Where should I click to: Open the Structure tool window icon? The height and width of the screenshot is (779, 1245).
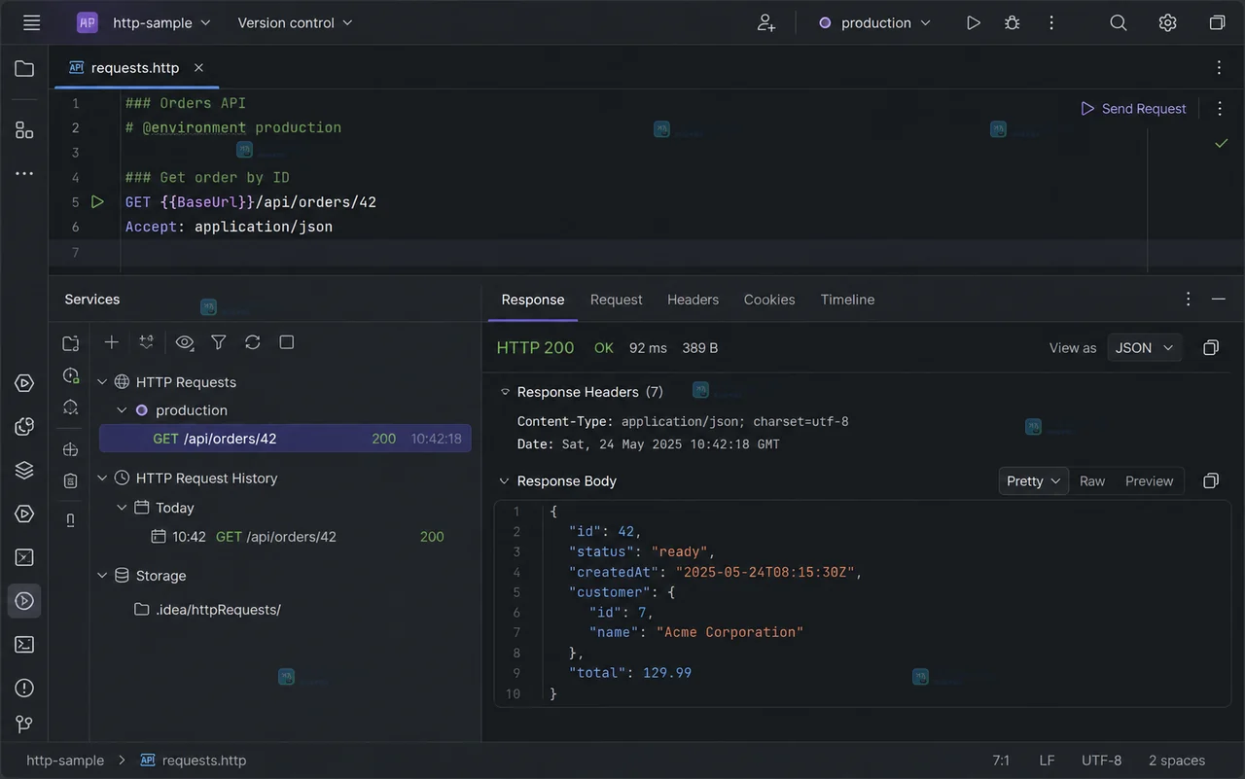(x=24, y=130)
